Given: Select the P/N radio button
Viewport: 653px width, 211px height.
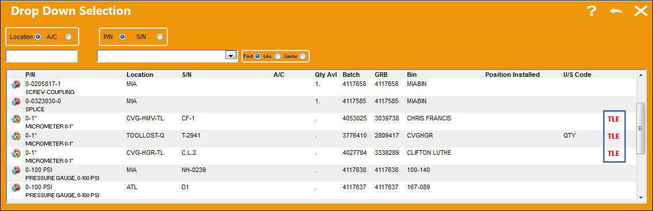Looking at the screenshot, I should [x=122, y=37].
